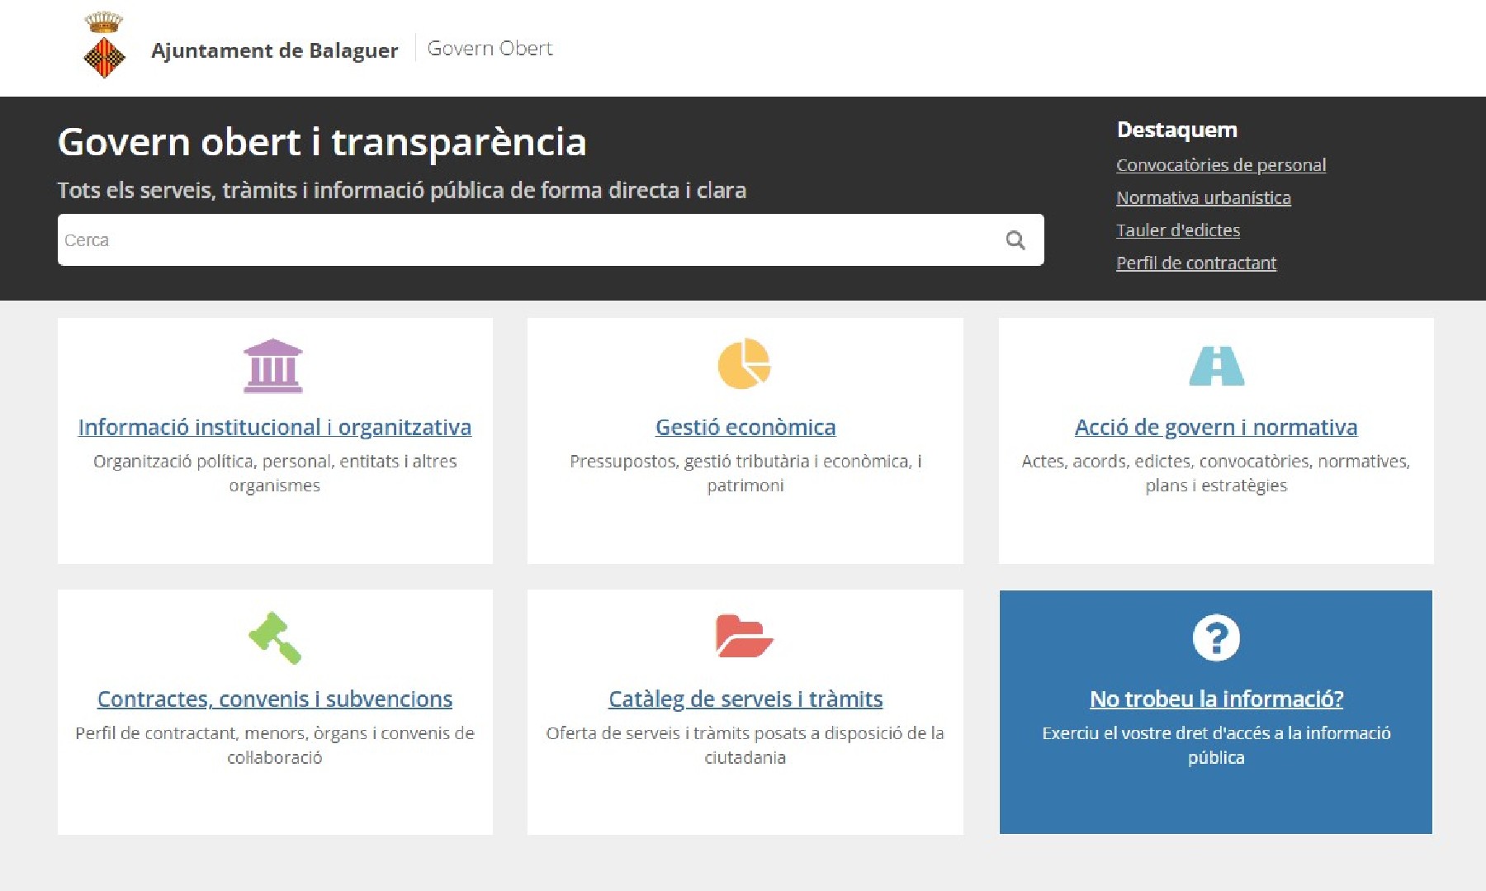The image size is (1486, 891).
Task: Select No trobeu la informació? link
Action: [1216, 699]
